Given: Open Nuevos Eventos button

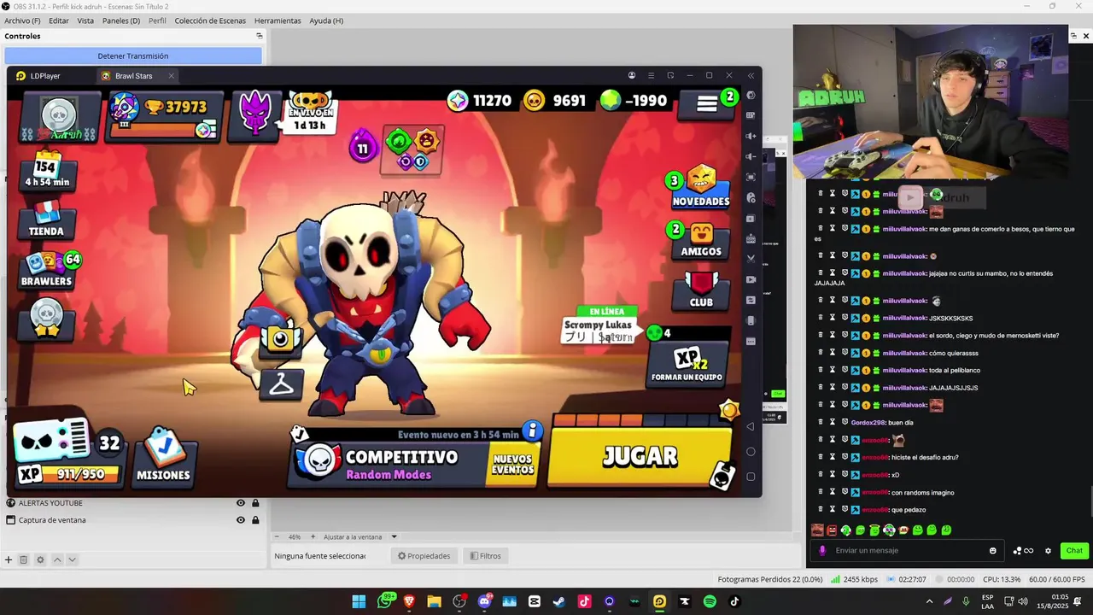Looking at the screenshot, I should [x=512, y=464].
